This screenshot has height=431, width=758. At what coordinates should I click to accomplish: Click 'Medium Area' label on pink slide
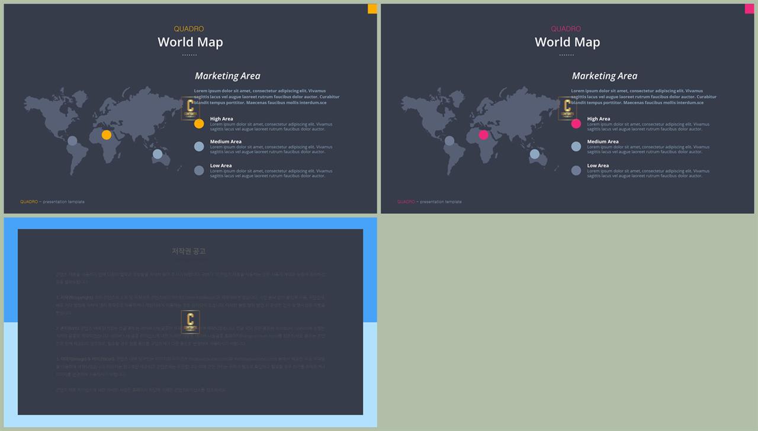[603, 141]
